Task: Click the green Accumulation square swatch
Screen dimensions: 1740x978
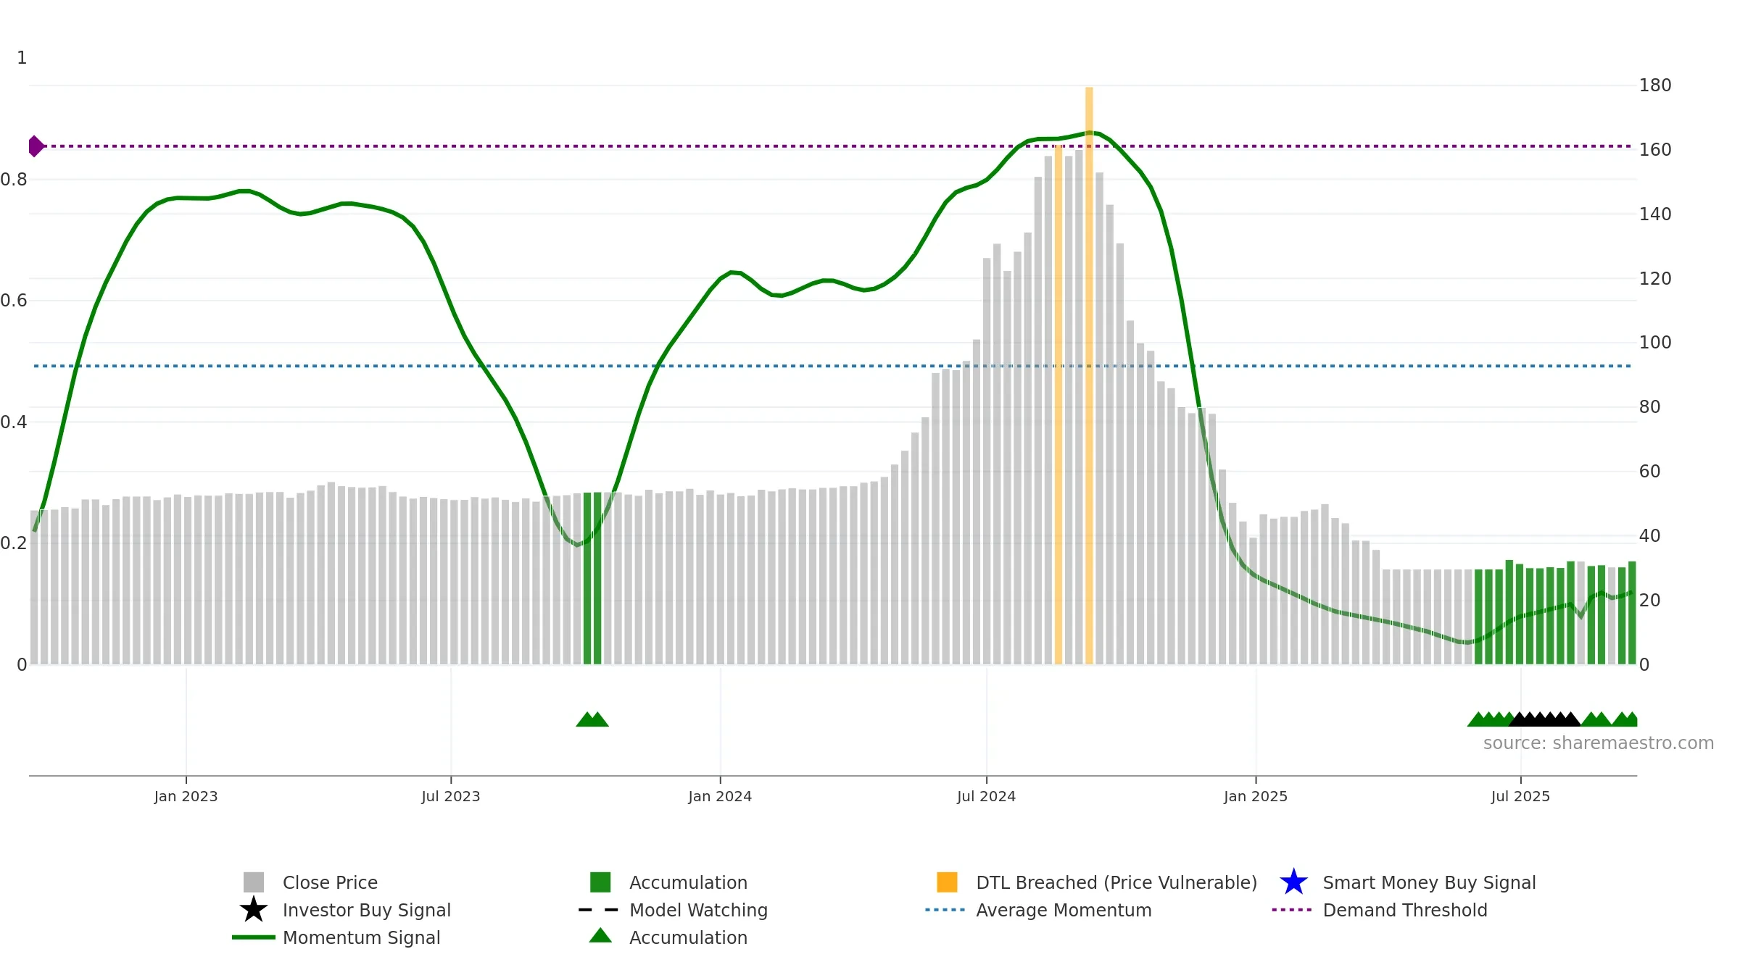Action: 600,882
